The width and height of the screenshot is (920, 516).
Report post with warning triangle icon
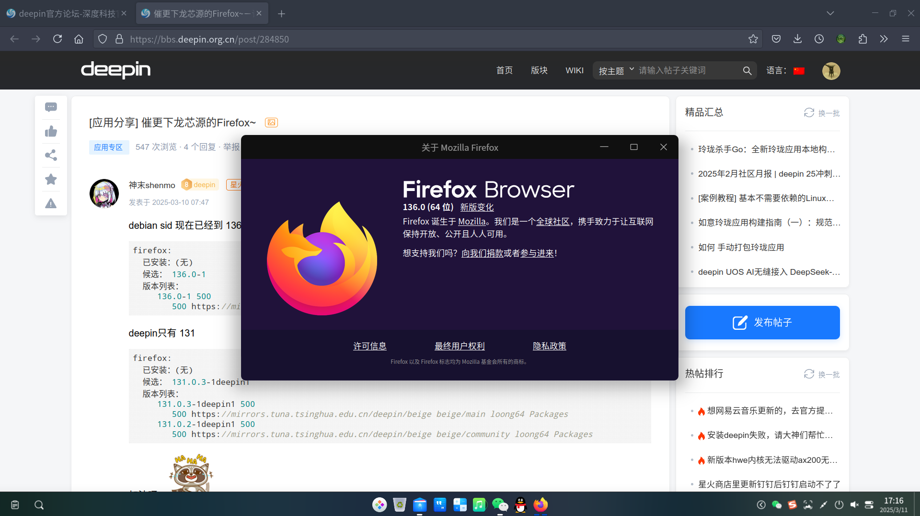coord(51,203)
